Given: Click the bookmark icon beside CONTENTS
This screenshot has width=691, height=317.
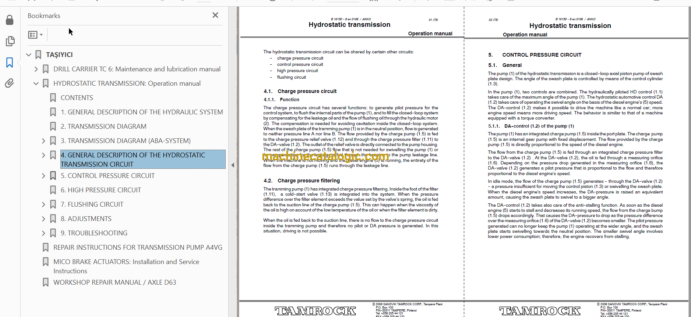Looking at the screenshot, I should [x=53, y=98].
